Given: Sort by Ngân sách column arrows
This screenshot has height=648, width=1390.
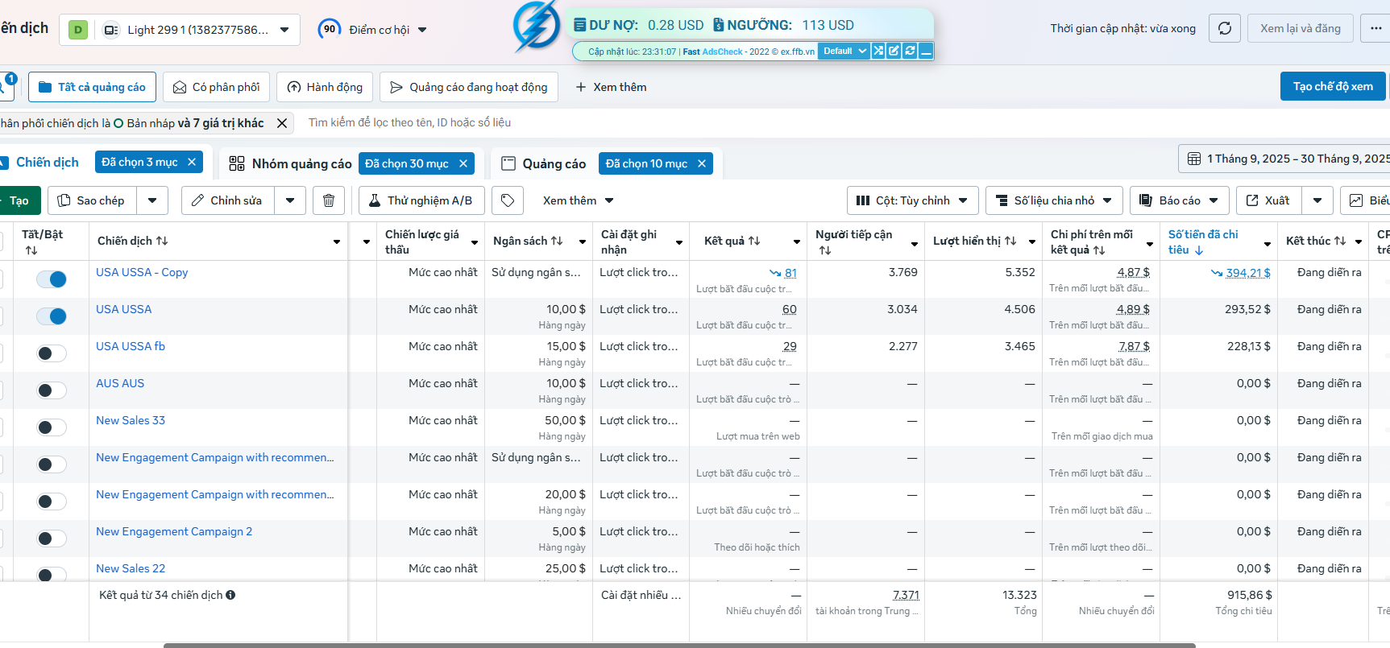Looking at the screenshot, I should [x=557, y=241].
